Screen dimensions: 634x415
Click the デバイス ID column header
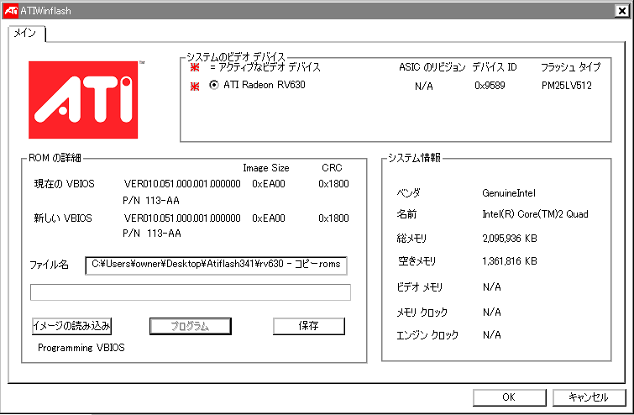[x=495, y=67]
